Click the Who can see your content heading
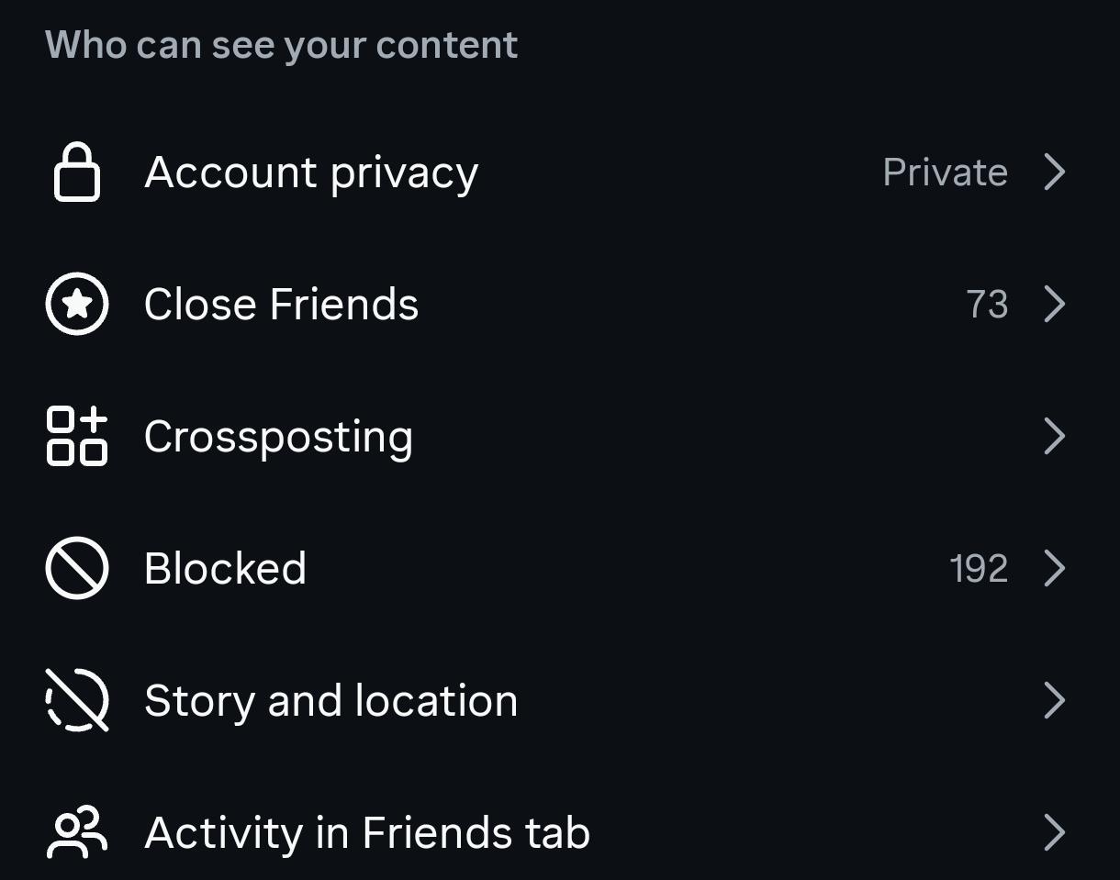1120x880 pixels. click(x=281, y=45)
